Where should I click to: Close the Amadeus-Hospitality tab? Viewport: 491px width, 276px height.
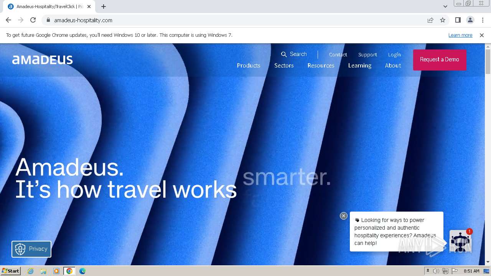(x=89, y=7)
